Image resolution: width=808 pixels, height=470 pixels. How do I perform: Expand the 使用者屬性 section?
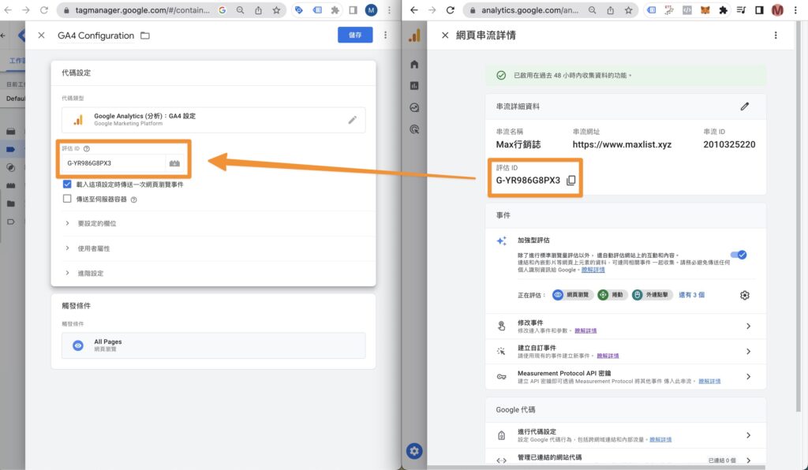coord(213,248)
